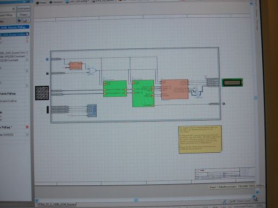This screenshot has width=278, height=208.
Task: Click the speaker output icon on right
Action: pos(224,104)
